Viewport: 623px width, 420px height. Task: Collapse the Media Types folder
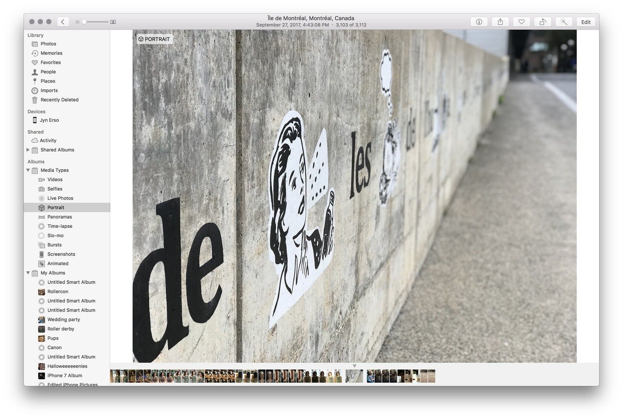click(x=28, y=170)
